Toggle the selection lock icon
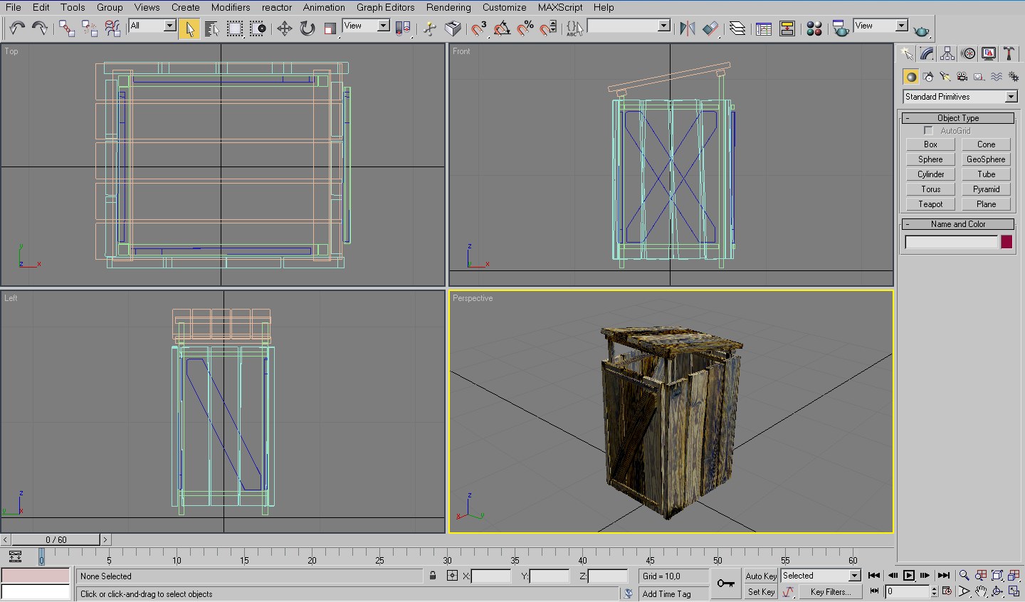The image size is (1025, 602). tap(433, 576)
